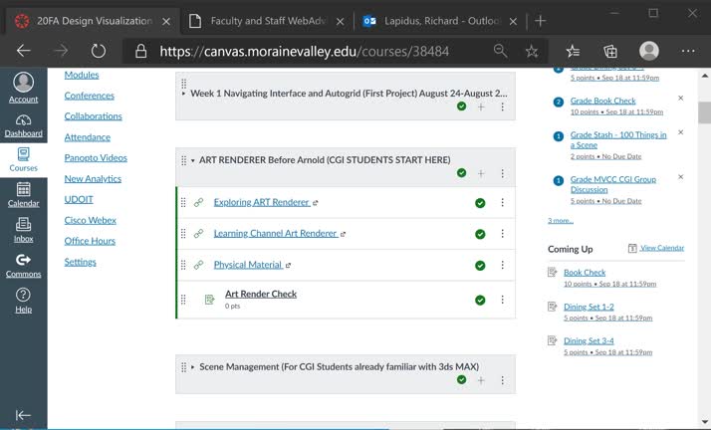Unpublish the Art Render Check assignment

click(480, 300)
